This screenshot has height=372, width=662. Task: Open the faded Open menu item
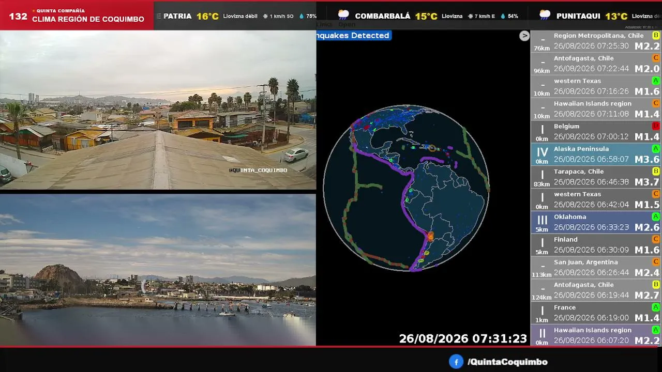pos(347,24)
